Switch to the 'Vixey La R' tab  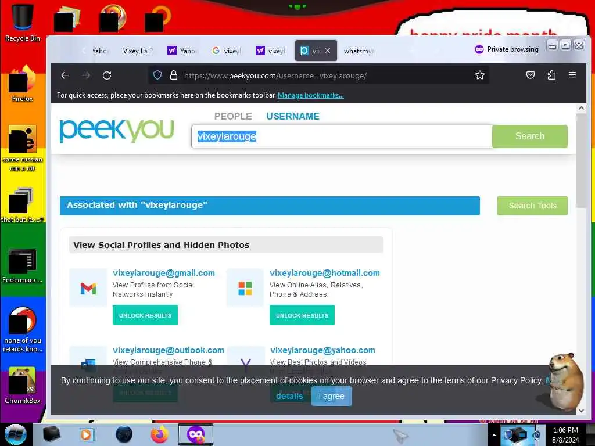pos(137,51)
